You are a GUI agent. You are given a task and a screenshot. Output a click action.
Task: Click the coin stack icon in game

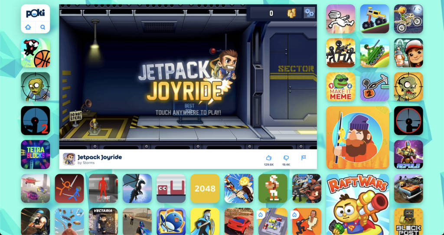pos(292,13)
